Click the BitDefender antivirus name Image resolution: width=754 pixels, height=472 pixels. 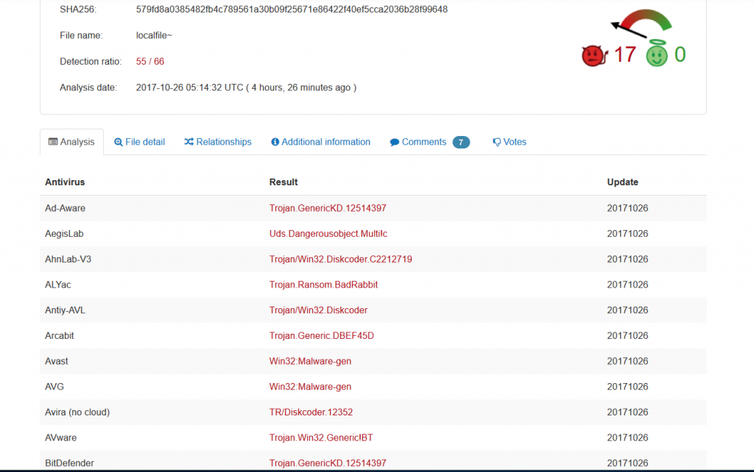[69, 463]
